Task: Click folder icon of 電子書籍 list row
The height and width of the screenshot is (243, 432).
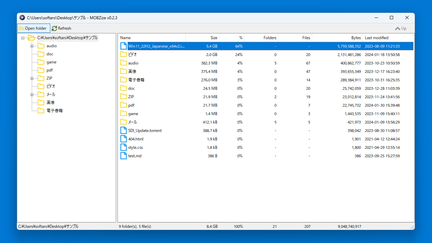Action: click(x=124, y=80)
